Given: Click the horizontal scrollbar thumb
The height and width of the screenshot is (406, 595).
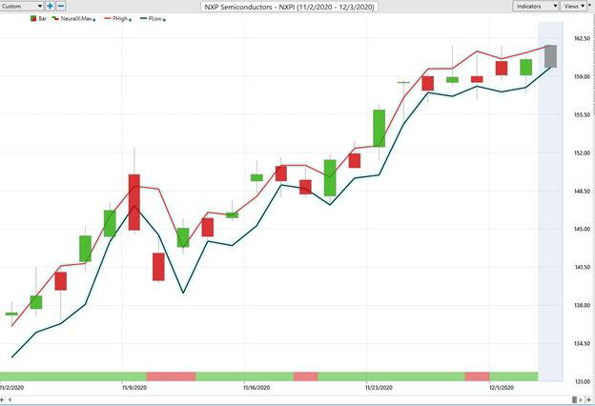Looking at the screenshot, I should [x=574, y=399].
